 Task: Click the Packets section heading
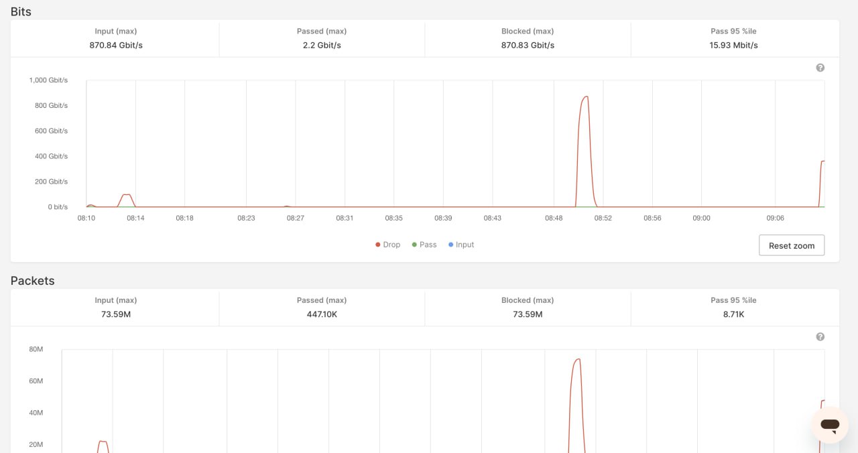pos(32,281)
